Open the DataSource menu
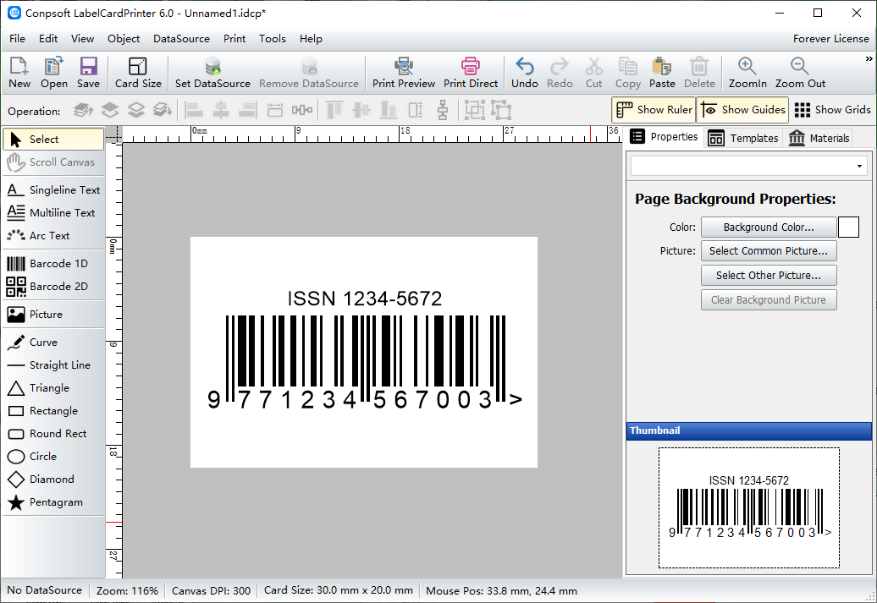This screenshot has height=603, width=877. pos(181,39)
